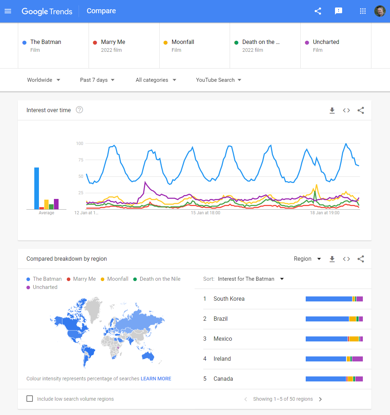Click Ireland stacked interest bar
Viewport: 390px width, 415px height.
tap(334, 359)
